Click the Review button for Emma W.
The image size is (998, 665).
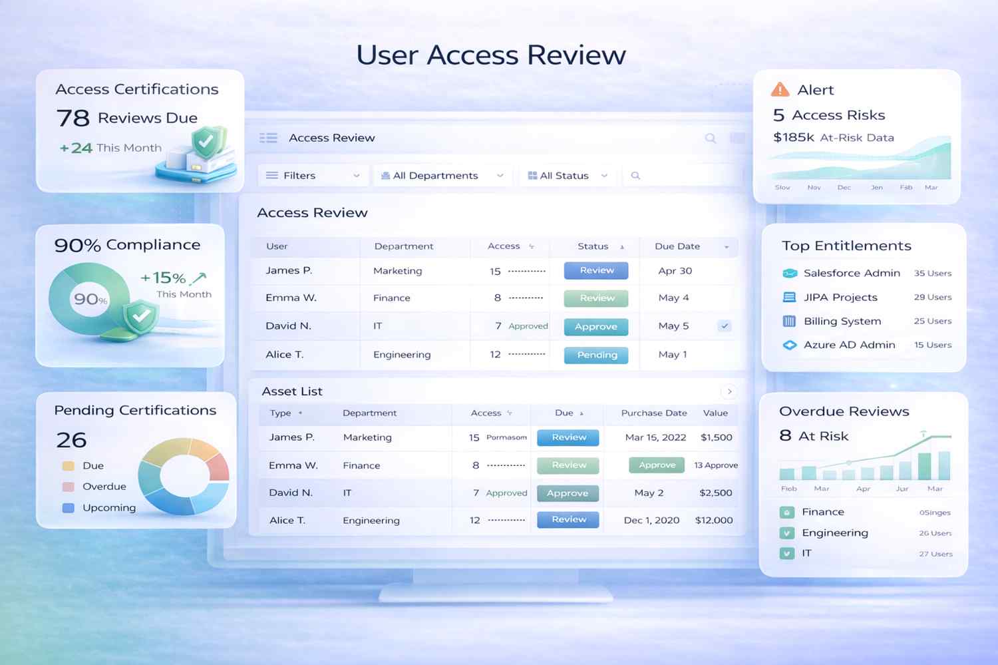coord(595,298)
